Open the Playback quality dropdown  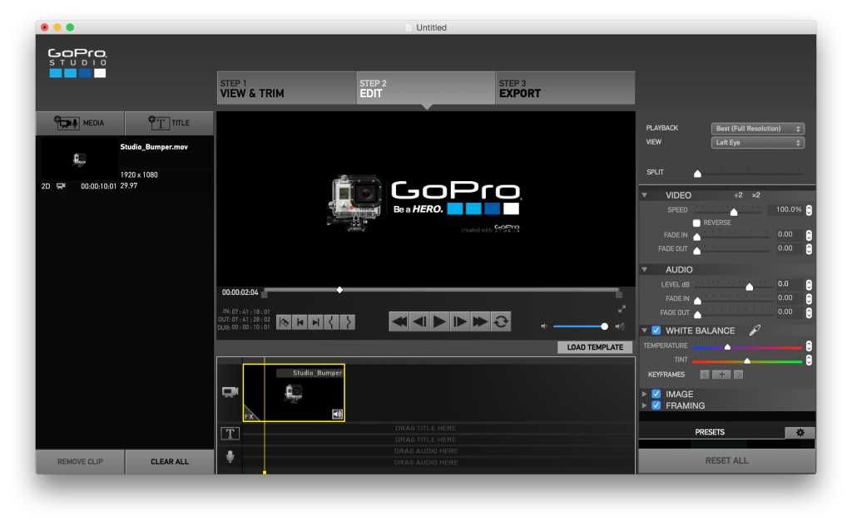tap(757, 128)
